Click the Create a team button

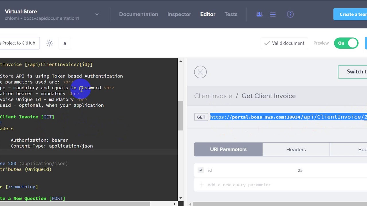350,14
